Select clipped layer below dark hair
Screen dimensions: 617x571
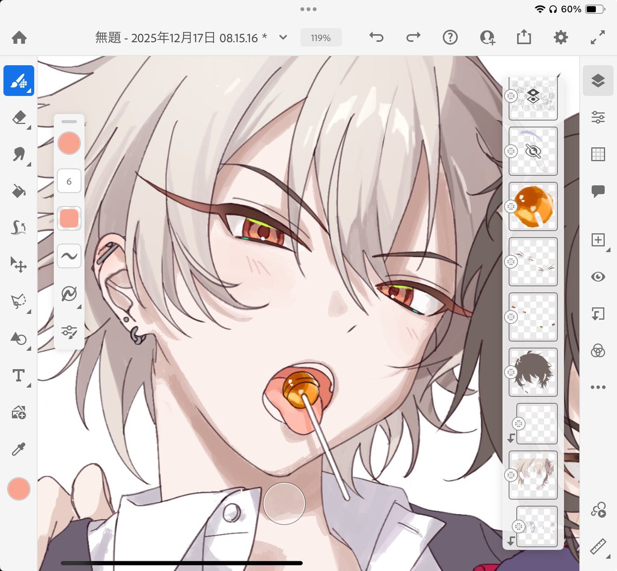[x=537, y=424]
